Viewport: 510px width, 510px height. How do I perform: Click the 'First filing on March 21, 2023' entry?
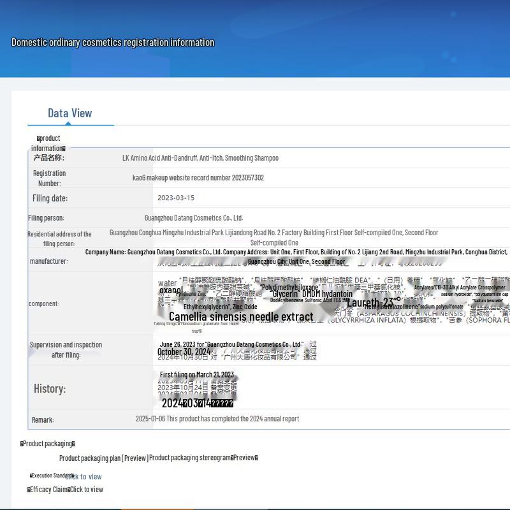tap(196, 375)
